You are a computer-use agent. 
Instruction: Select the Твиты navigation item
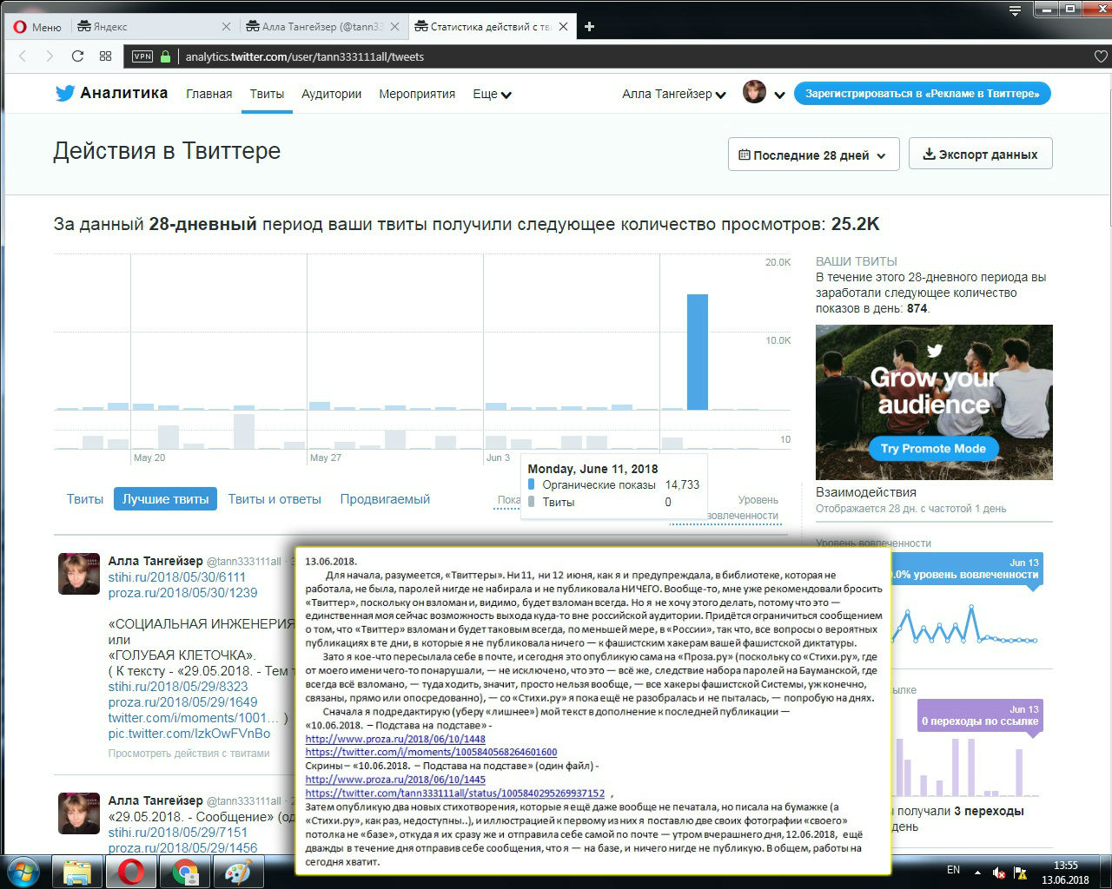(x=267, y=94)
